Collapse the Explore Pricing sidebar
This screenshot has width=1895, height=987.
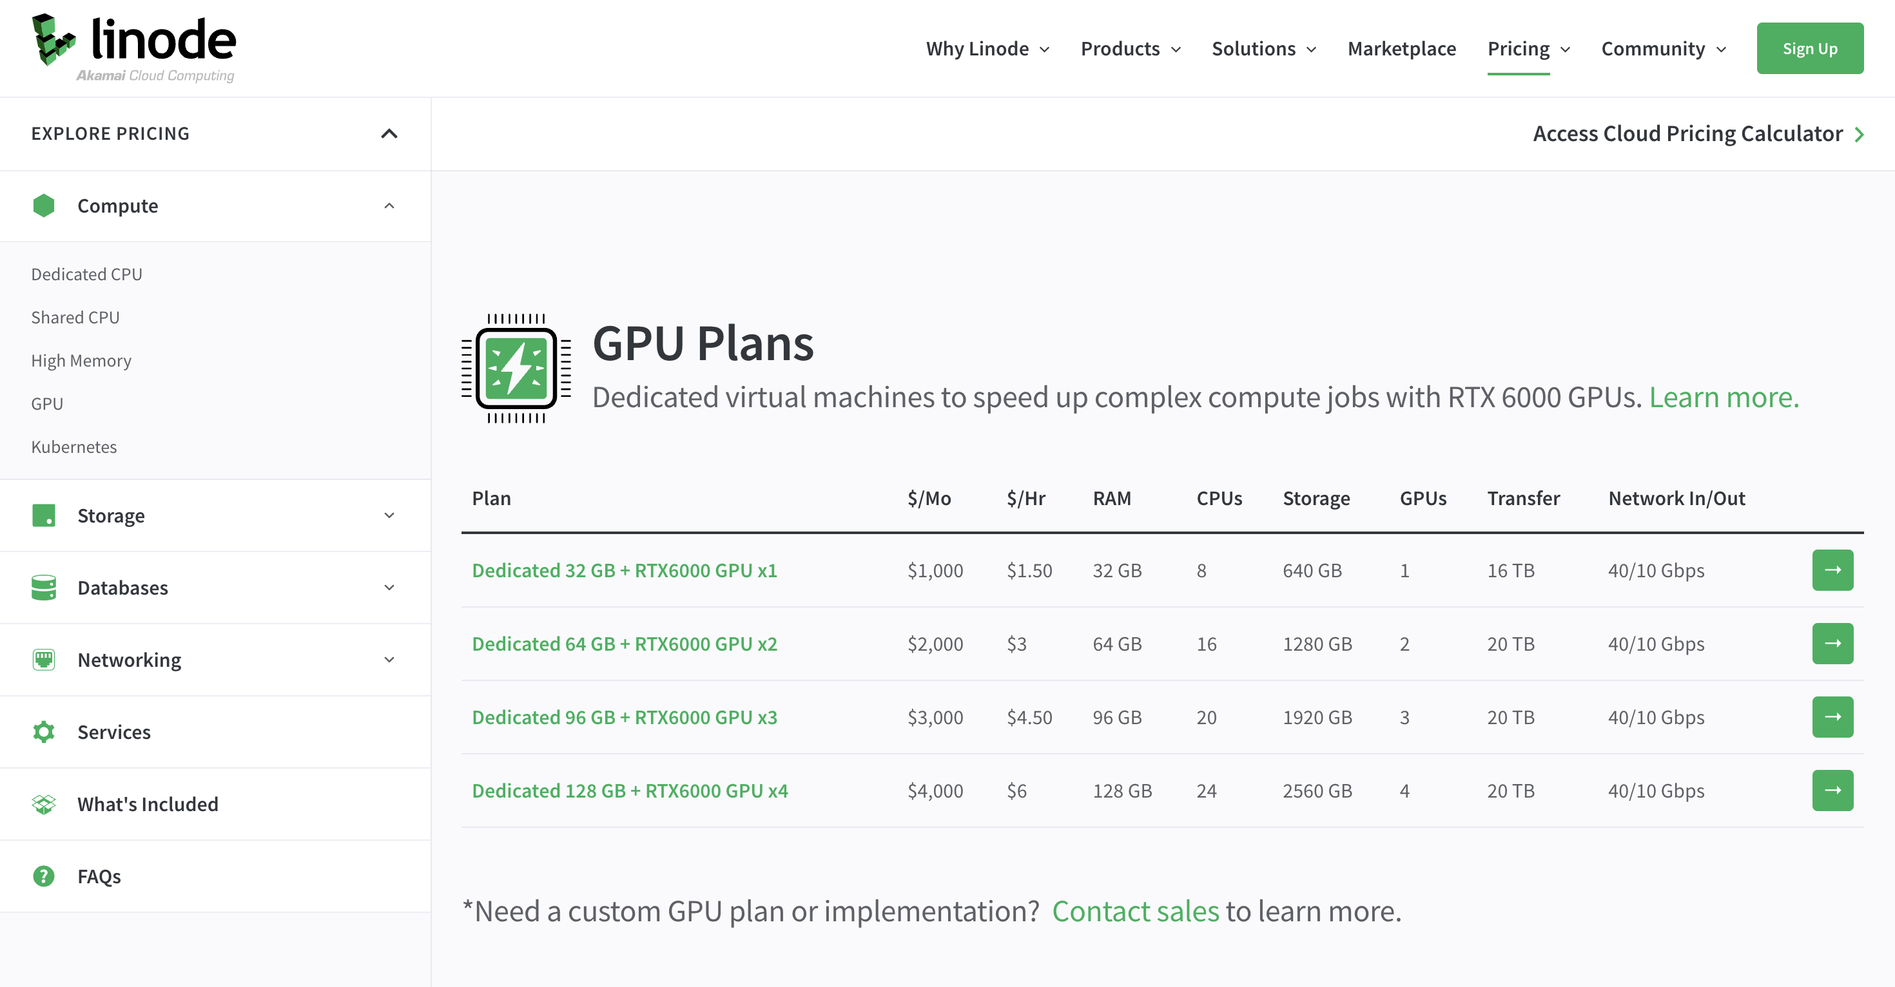tap(389, 131)
